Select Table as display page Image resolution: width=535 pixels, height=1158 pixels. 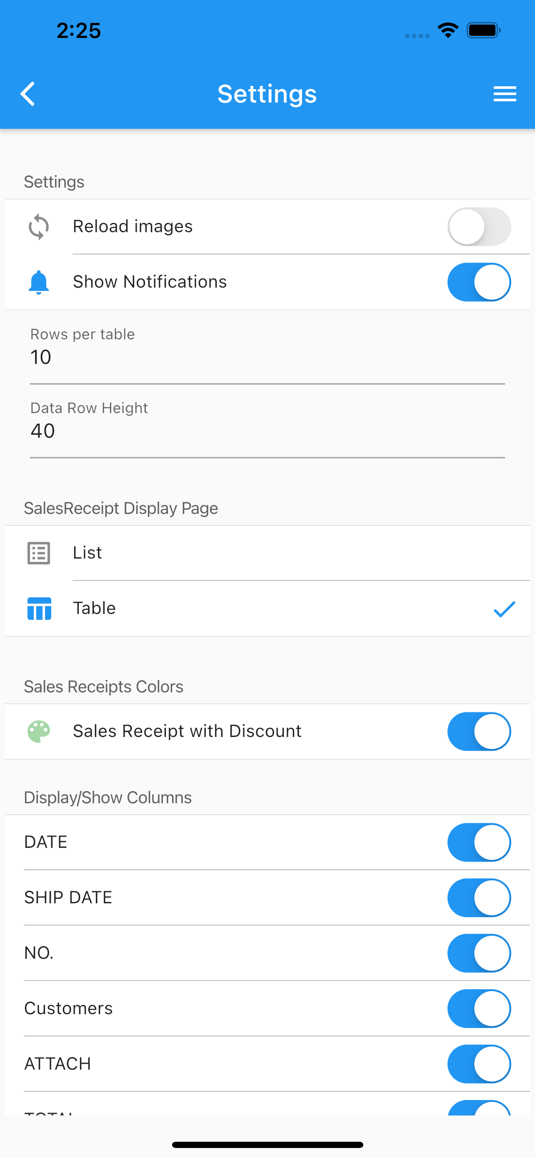[x=267, y=609]
